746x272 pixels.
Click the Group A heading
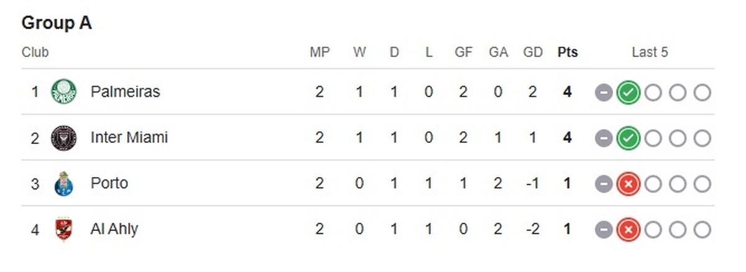coord(57,24)
